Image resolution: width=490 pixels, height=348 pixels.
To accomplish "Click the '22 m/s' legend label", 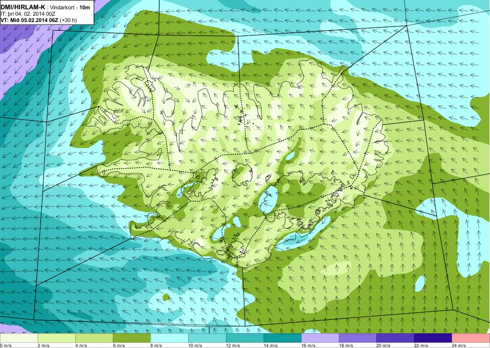I will click(421, 346).
